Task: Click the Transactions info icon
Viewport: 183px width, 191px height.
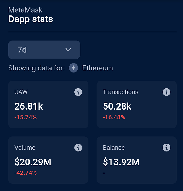Action: (x=167, y=92)
